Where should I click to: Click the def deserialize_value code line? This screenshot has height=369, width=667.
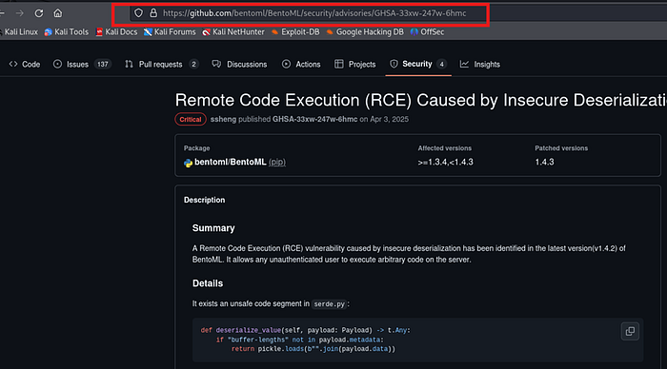coord(306,330)
